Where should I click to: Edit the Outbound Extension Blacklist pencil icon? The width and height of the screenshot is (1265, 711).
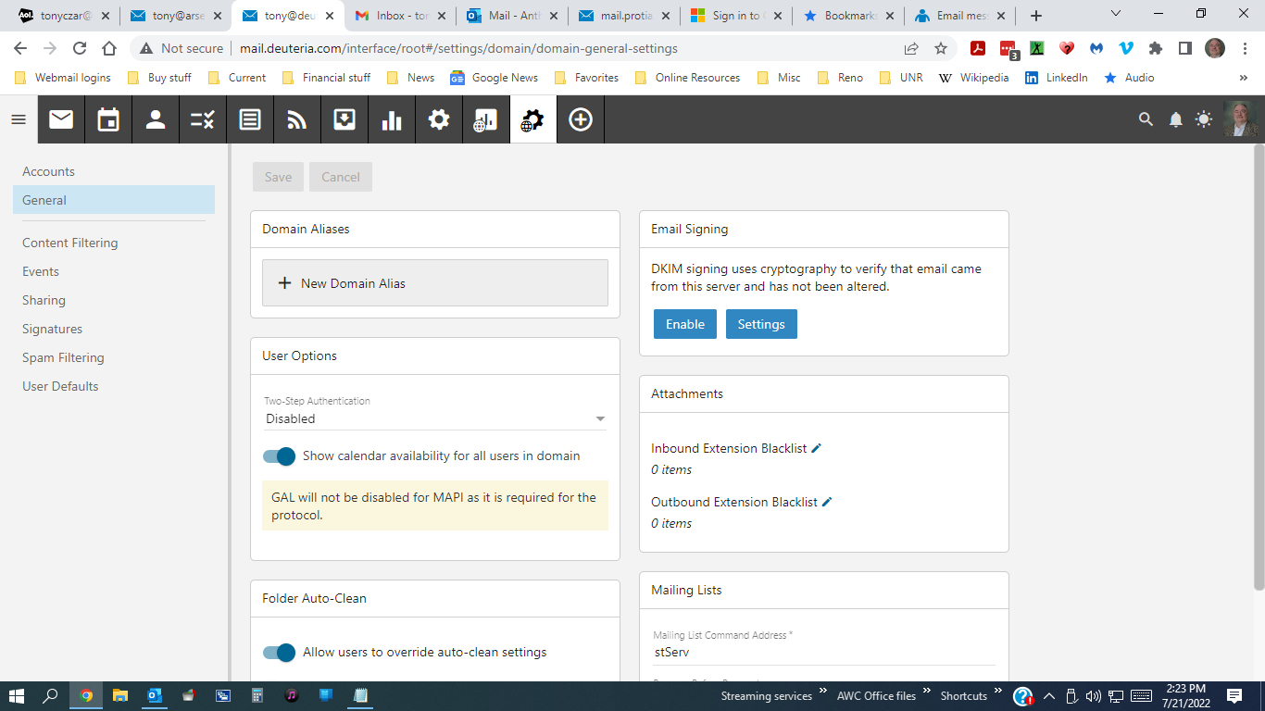click(827, 502)
